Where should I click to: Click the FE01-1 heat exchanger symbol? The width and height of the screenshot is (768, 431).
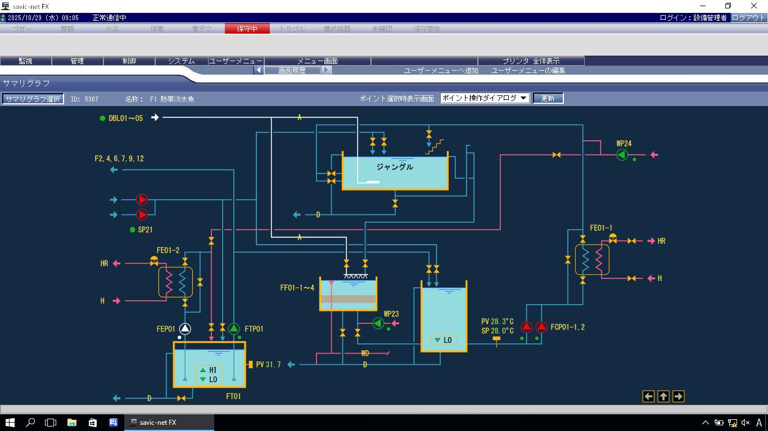(591, 260)
